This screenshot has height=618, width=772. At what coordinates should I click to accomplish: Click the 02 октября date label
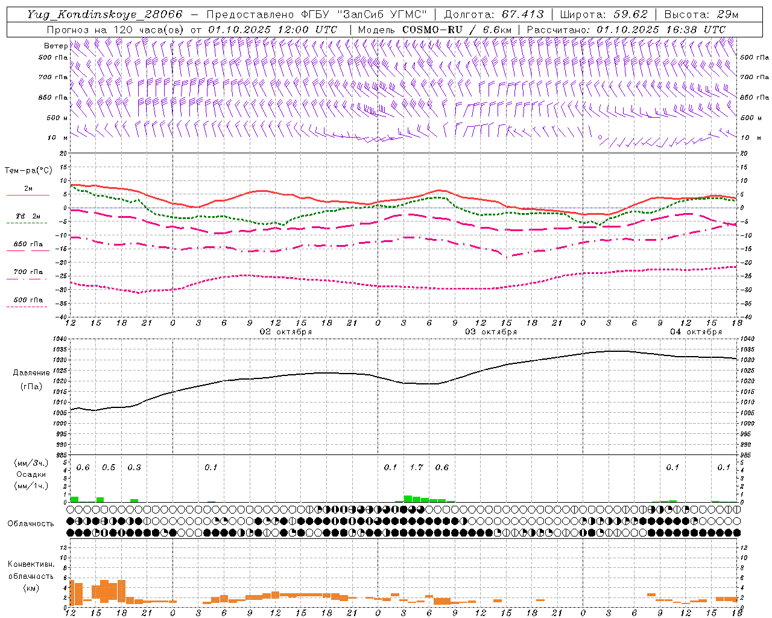click(x=286, y=332)
